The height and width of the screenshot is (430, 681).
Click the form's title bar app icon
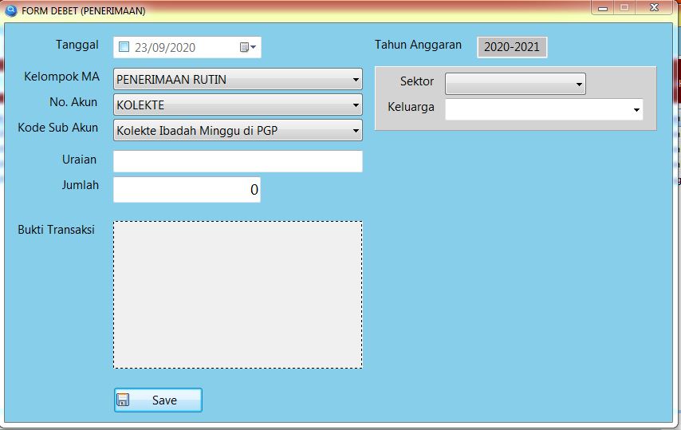pos(10,10)
